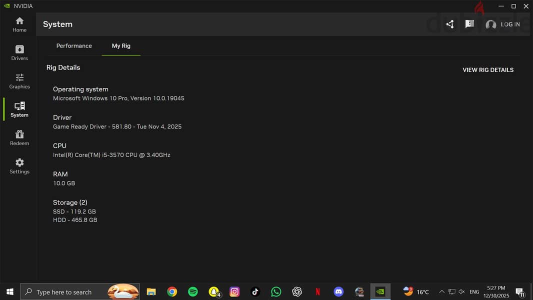Image resolution: width=533 pixels, height=300 pixels.
Task: Open Instagram from taskbar
Action: point(234,292)
